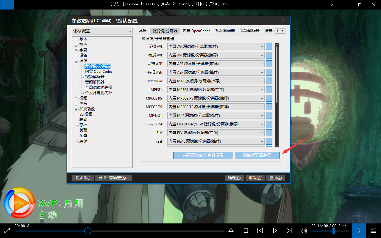Skip to next track button
The height and width of the screenshot is (238, 381).
point(289,231)
